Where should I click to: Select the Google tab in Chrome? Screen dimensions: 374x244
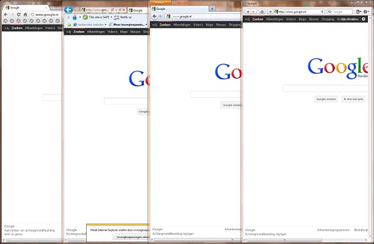[x=25, y=7]
